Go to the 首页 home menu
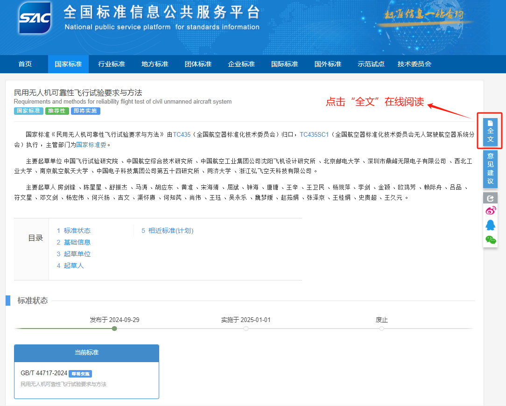The width and height of the screenshot is (506, 406). point(25,64)
